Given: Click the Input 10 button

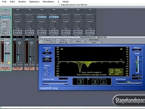Looking at the screenshot, I should coord(18,31).
